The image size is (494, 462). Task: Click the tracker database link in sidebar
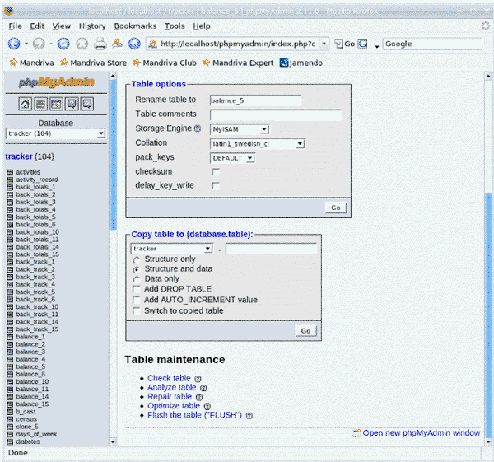coord(19,156)
